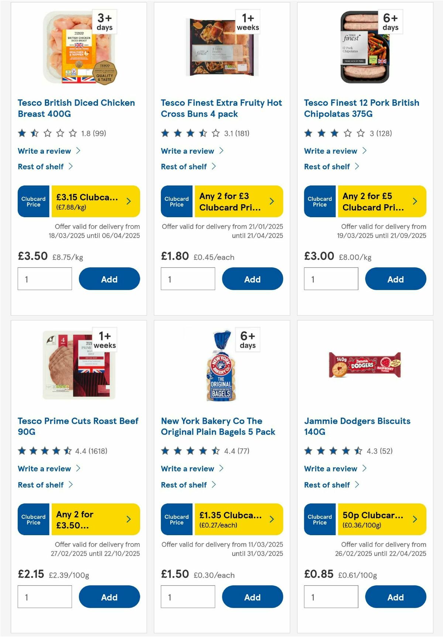Open the 'Any 2 for £5' chipolatas offer arrow
This screenshot has width=443, height=637.
(x=415, y=201)
